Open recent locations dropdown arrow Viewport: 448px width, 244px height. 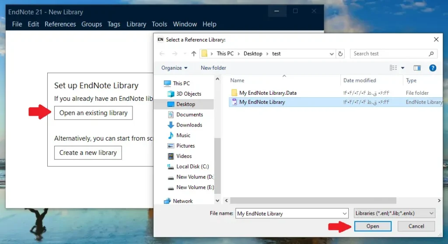click(185, 54)
